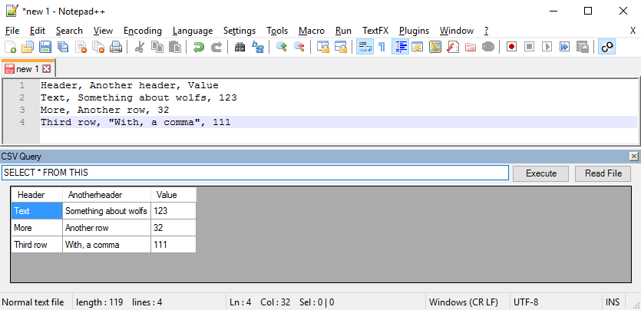This screenshot has width=641, height=310.
Task: Open the Settings menu
Action: click(x=240, y=31)
